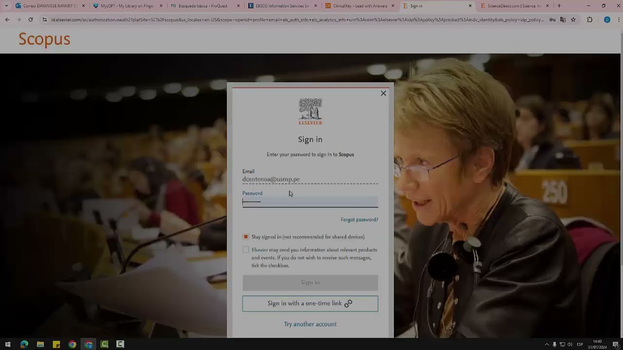Open the translate page icon
This screenshot has width=623, height=350.
[563, 19]
